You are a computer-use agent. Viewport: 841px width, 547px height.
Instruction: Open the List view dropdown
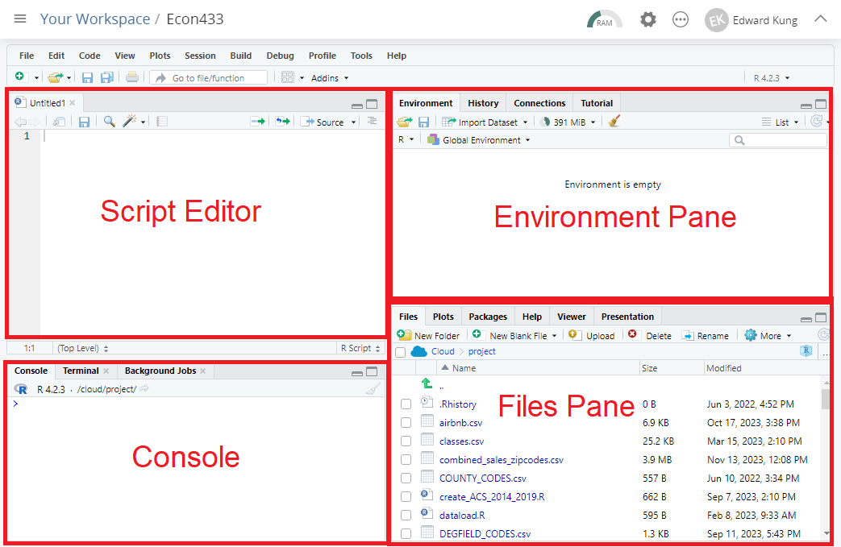point(781,122)
